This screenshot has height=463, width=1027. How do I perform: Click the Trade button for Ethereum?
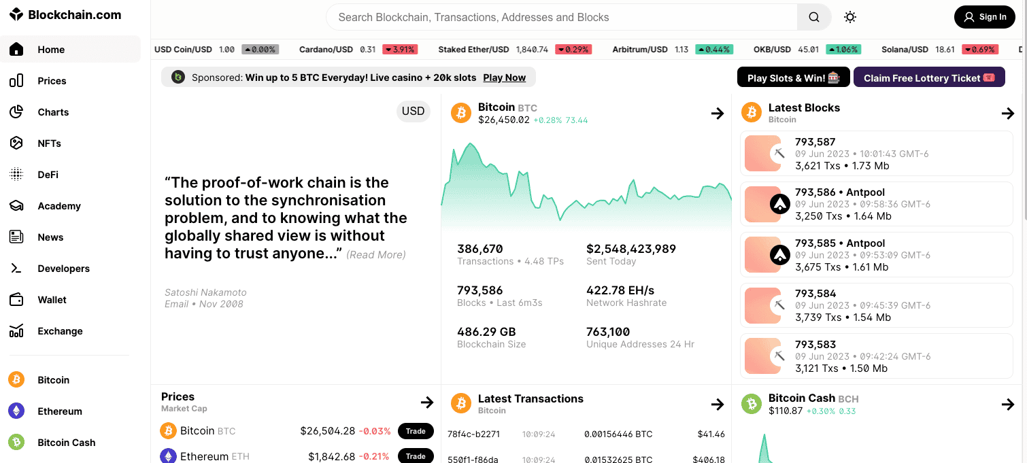click(416, 456)
